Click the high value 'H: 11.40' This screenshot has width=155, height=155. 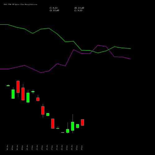(79, 8)
